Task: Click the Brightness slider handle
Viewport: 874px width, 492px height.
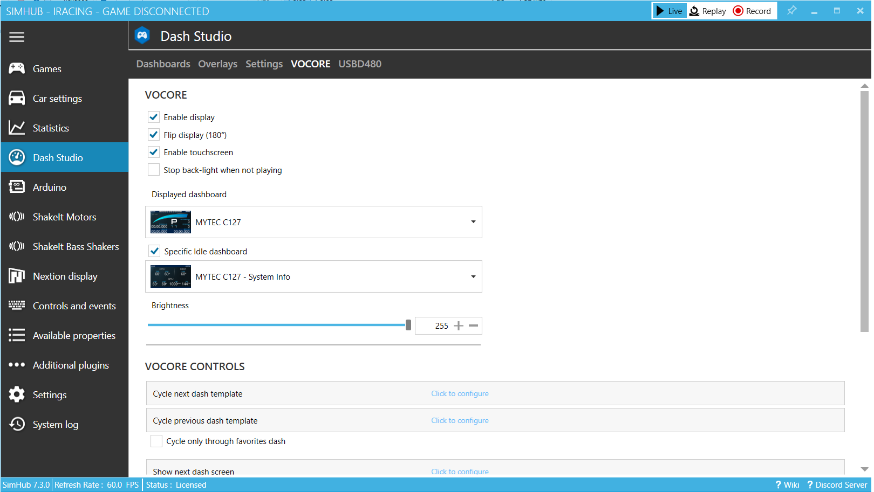Action: coord(408,325)
